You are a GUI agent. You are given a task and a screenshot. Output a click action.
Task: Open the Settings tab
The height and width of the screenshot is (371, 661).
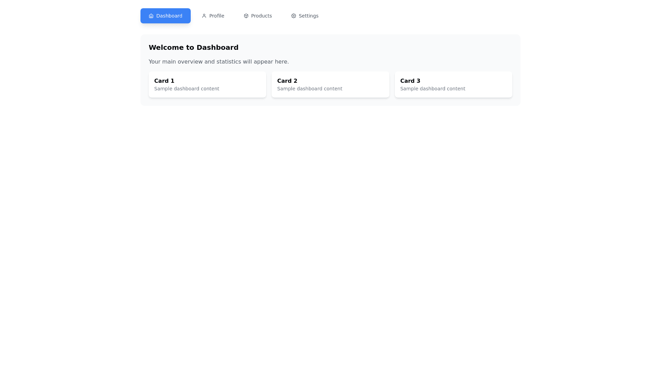(x=305, y=16)
